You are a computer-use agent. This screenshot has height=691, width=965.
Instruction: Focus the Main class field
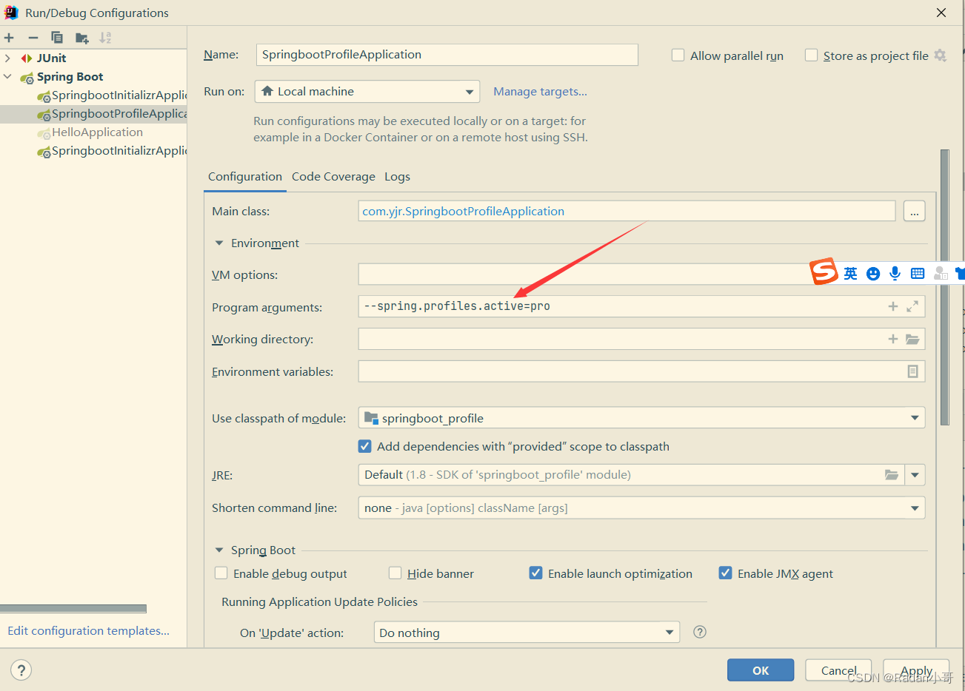coord(627,212)
